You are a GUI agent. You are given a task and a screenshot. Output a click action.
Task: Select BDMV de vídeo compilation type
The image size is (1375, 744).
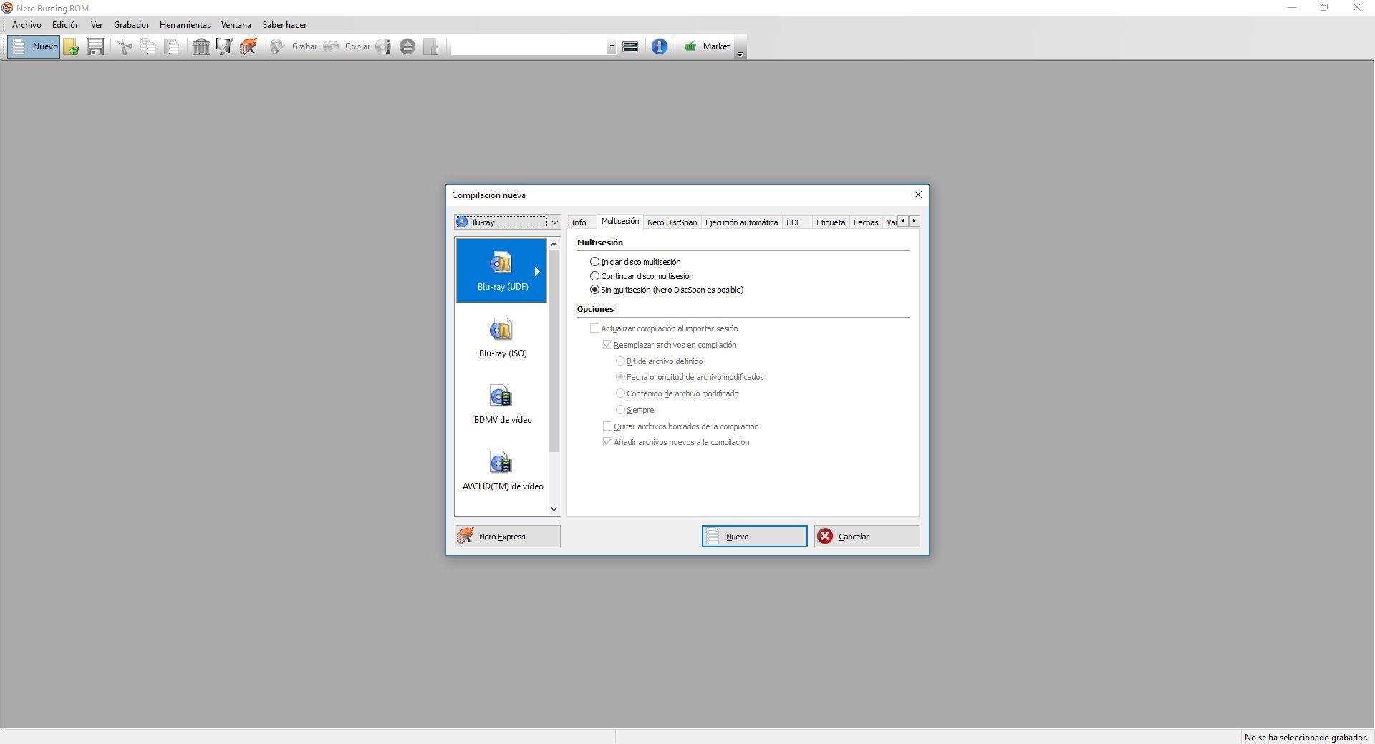[501, 403]
